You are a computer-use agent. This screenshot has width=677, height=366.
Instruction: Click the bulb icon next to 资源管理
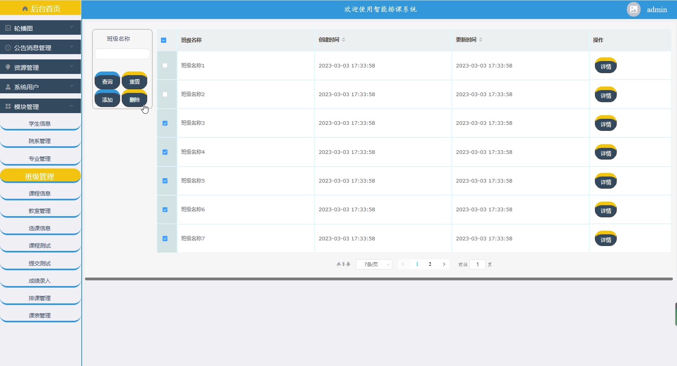8,67
